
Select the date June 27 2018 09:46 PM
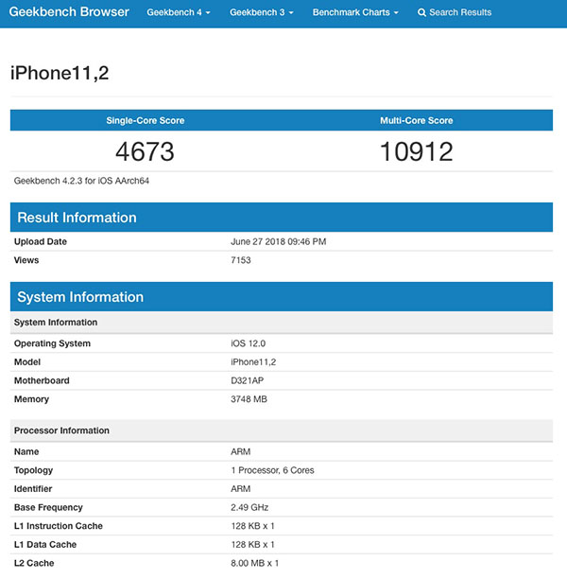pyautogui.click(x=279, y=241)
